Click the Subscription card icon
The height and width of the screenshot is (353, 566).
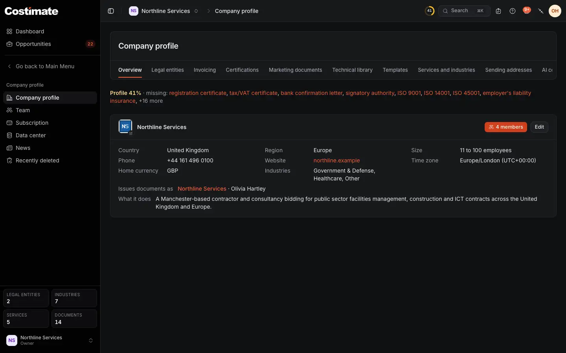click(x=9, y=123)
